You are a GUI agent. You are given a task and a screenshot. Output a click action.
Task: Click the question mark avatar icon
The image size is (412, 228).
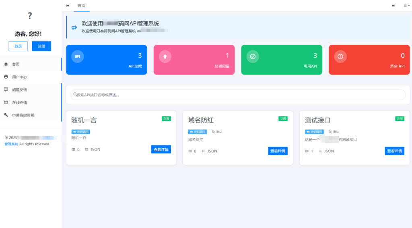click(30, 16)
